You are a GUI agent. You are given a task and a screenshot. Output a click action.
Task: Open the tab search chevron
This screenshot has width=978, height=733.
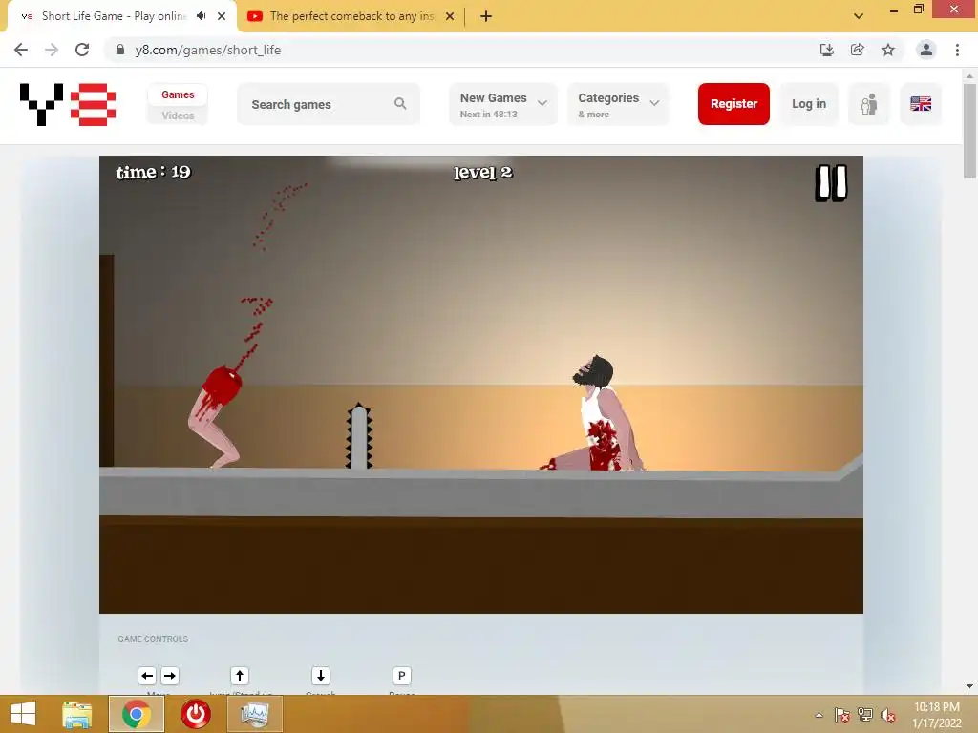[x=859, y=16]
